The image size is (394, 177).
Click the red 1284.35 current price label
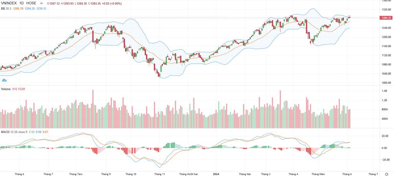pos(386,18)
